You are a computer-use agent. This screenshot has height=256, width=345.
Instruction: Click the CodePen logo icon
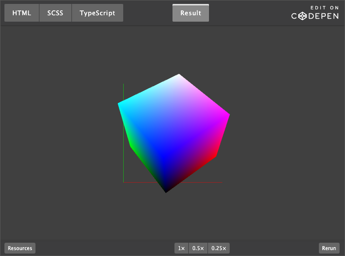coord(302,16)
